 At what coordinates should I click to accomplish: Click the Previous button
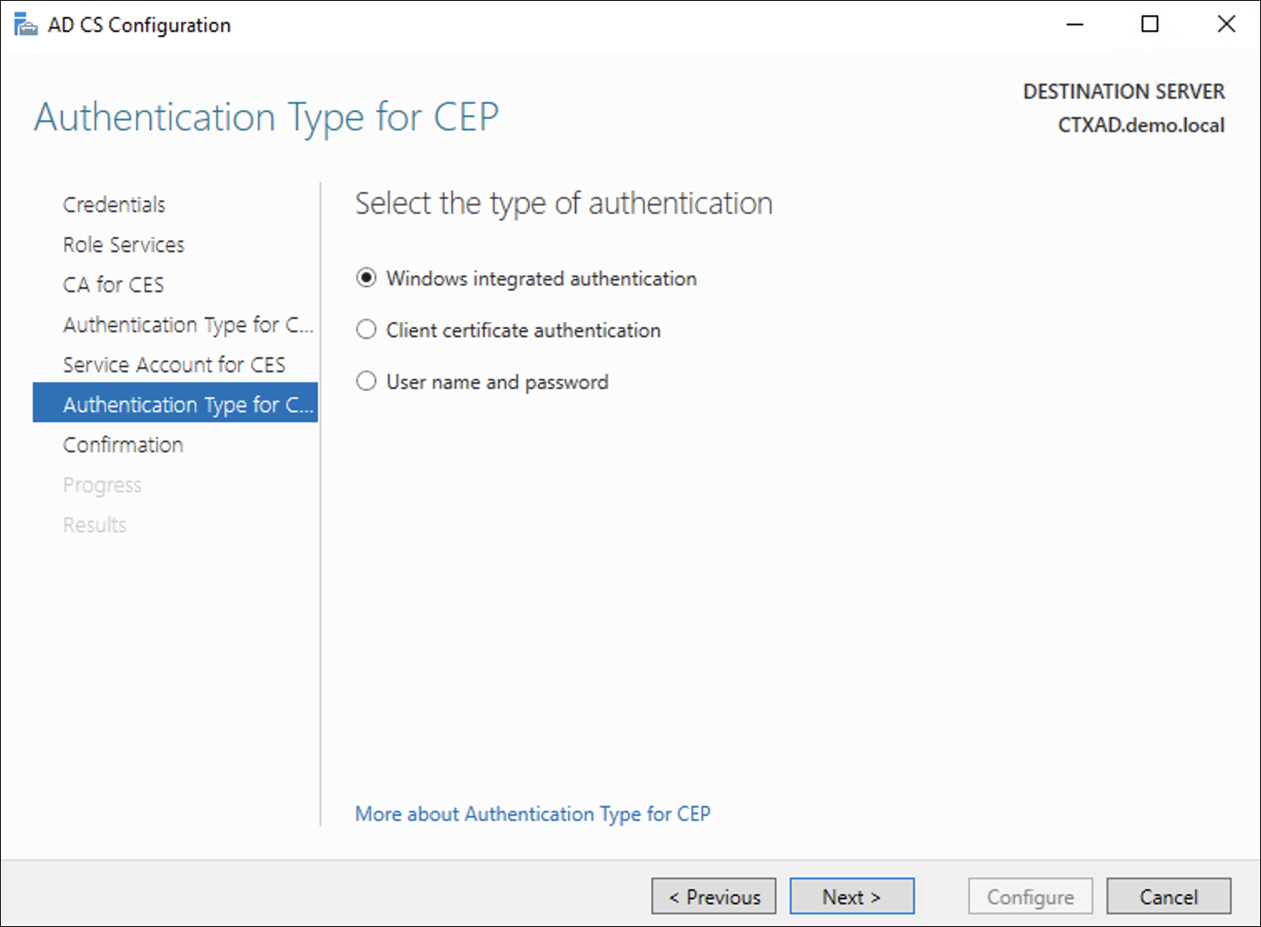(713, 896)
